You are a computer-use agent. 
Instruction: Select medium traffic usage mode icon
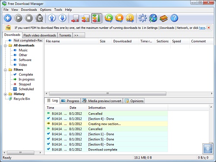[86, 18]
